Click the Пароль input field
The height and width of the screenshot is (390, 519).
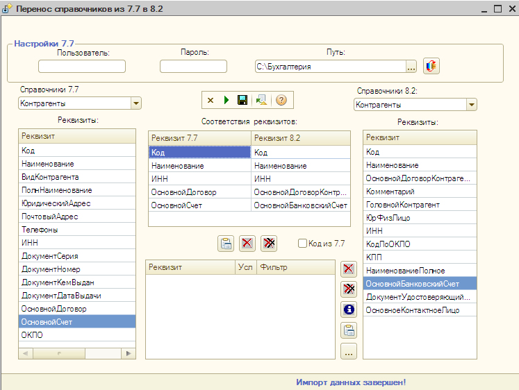(x=193, y=66)
